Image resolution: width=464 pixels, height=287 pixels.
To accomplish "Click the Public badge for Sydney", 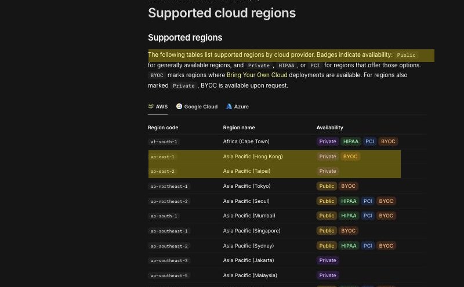I will tap(327, 246).
